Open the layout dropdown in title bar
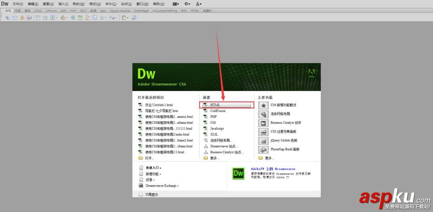Viewport: 433px width, 212px height. point(176,4)
